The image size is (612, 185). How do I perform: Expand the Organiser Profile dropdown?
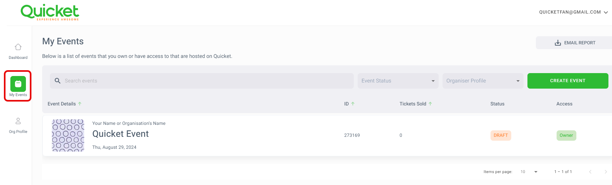[x=483, y=81]
